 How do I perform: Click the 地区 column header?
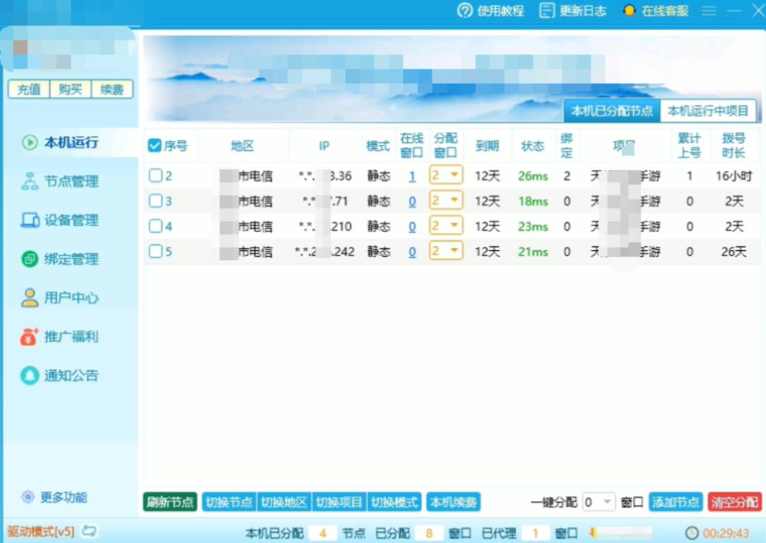pos(243,145)
